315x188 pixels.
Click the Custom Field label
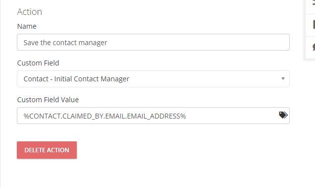click(x=38, y=63)
